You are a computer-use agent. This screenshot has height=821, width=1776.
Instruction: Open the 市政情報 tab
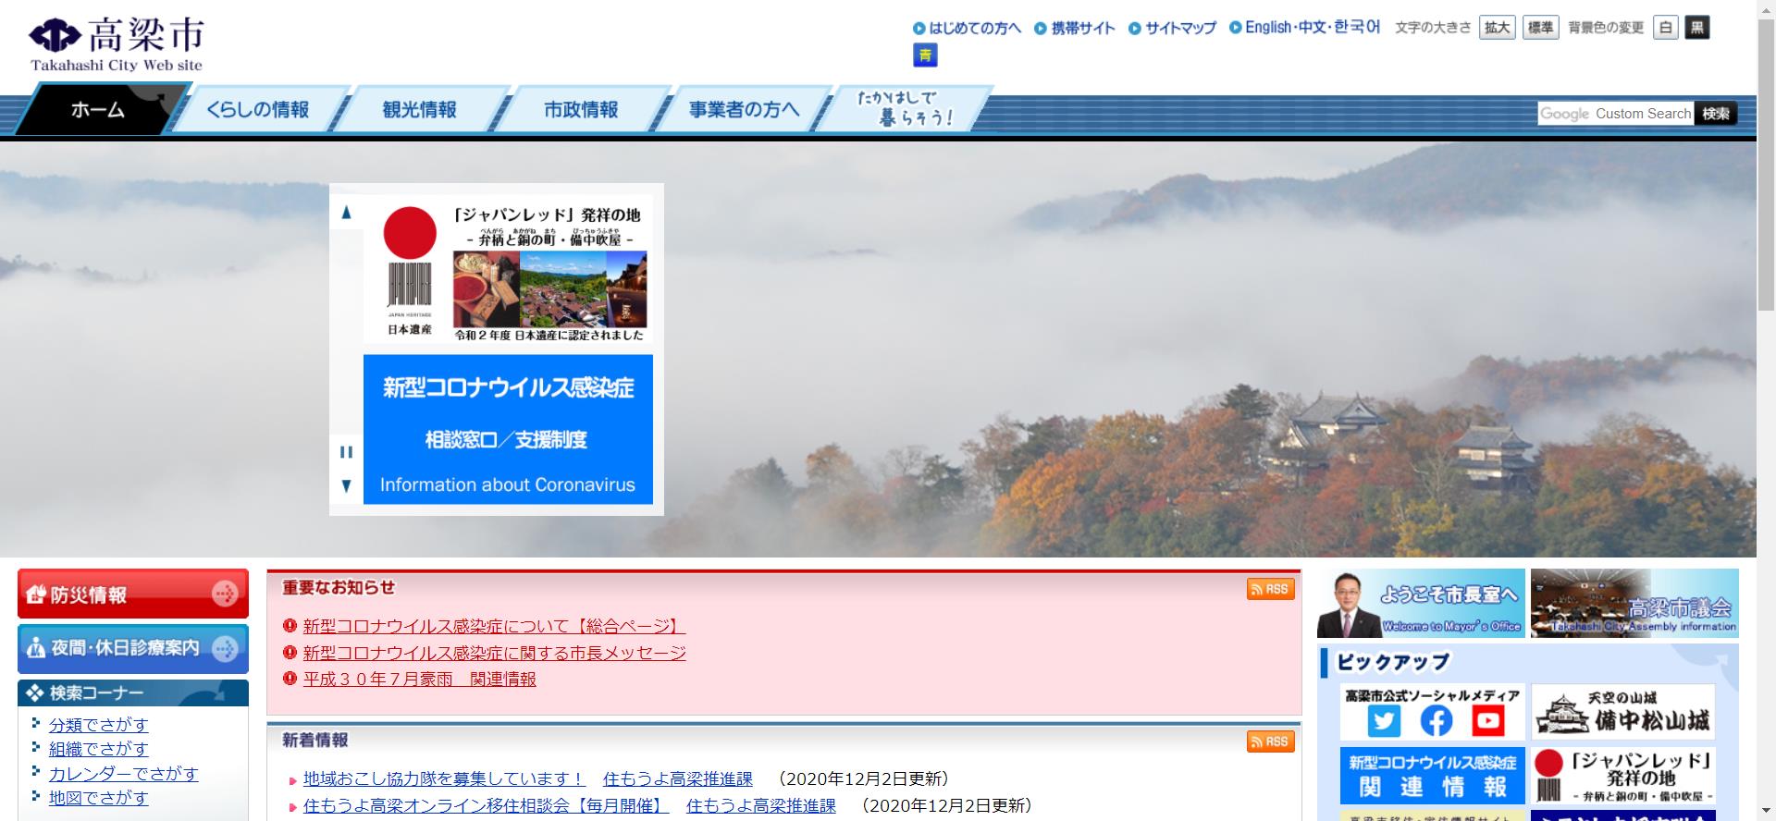point(581,109)
